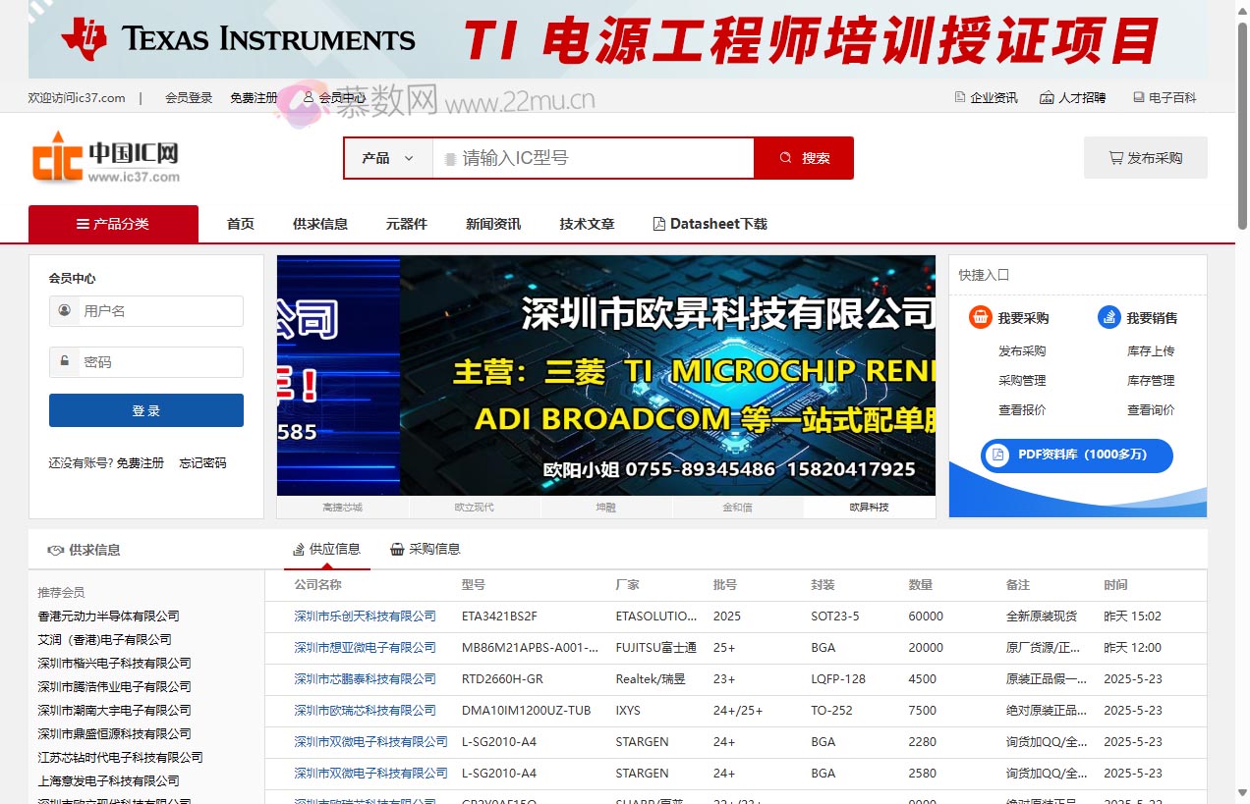Click the Texas Instruments banner logo

[238, 39]
